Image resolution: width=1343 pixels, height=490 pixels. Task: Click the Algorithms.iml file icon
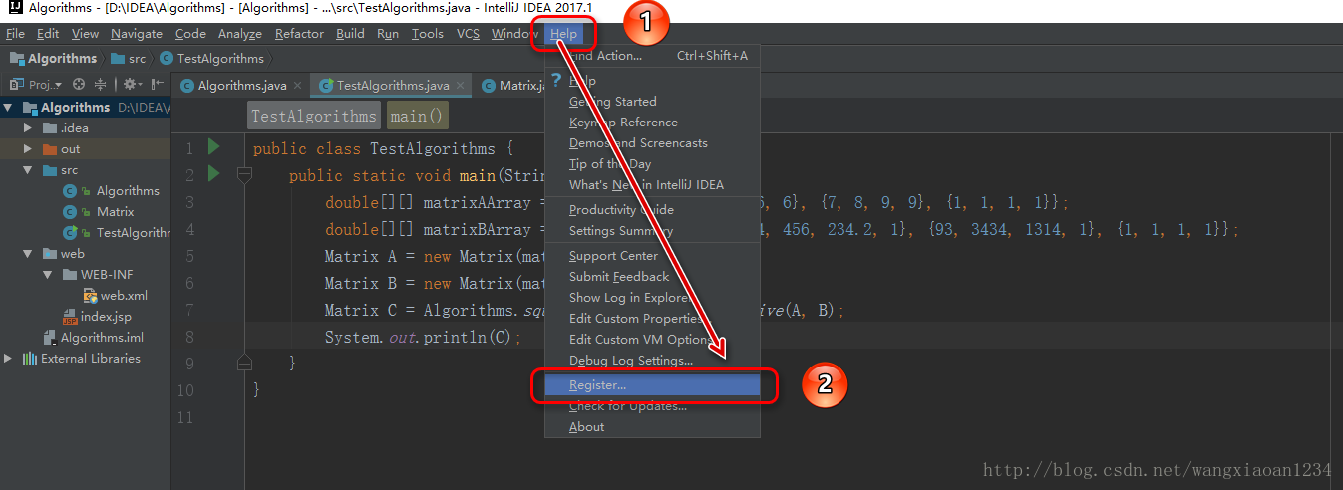click(51, 338)
